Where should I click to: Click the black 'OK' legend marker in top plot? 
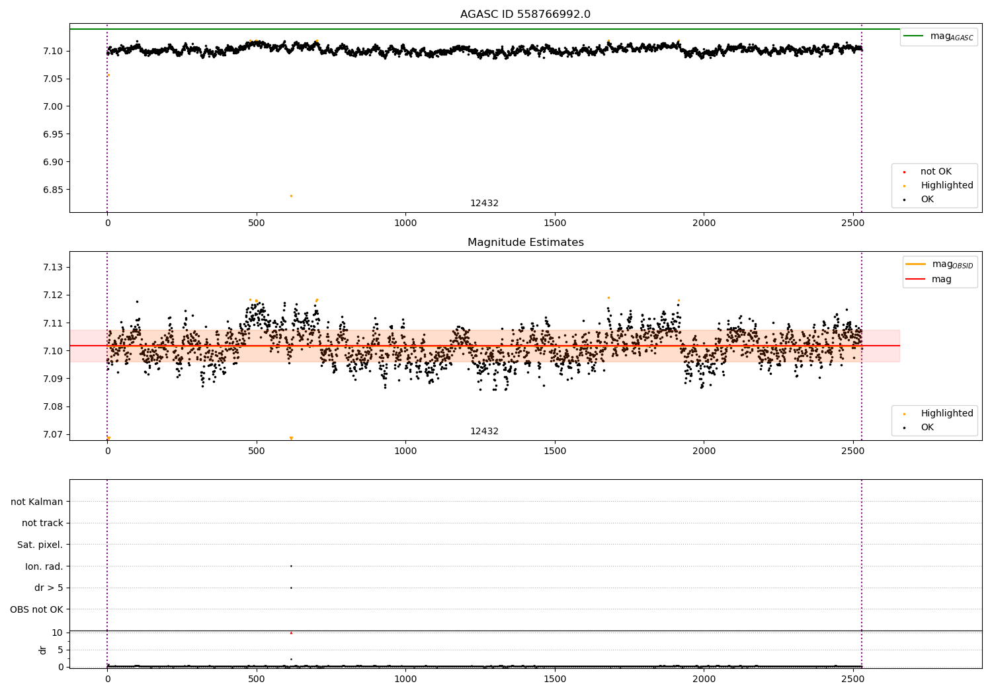[x=904, y=200]
